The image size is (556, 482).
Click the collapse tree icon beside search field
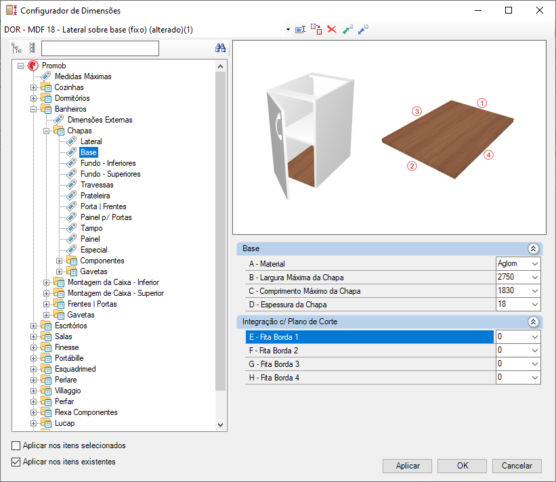coord(33,48)
